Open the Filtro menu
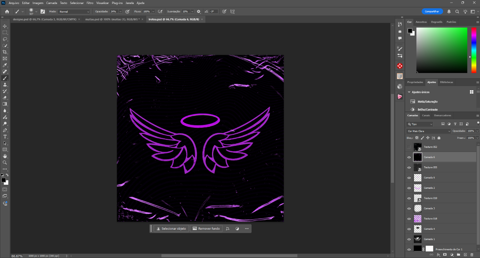This screenshot has height=258, width=480. point(90,3)
